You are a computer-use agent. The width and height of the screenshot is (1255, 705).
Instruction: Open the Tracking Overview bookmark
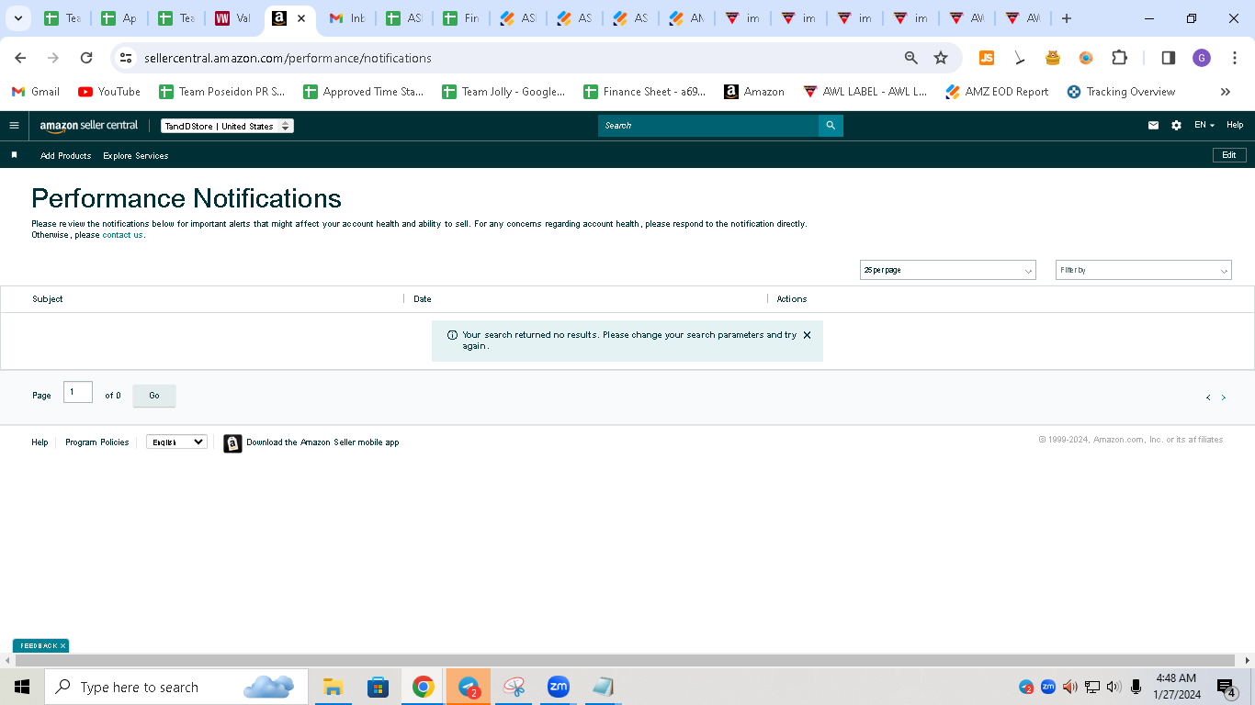pos(1121,92)
